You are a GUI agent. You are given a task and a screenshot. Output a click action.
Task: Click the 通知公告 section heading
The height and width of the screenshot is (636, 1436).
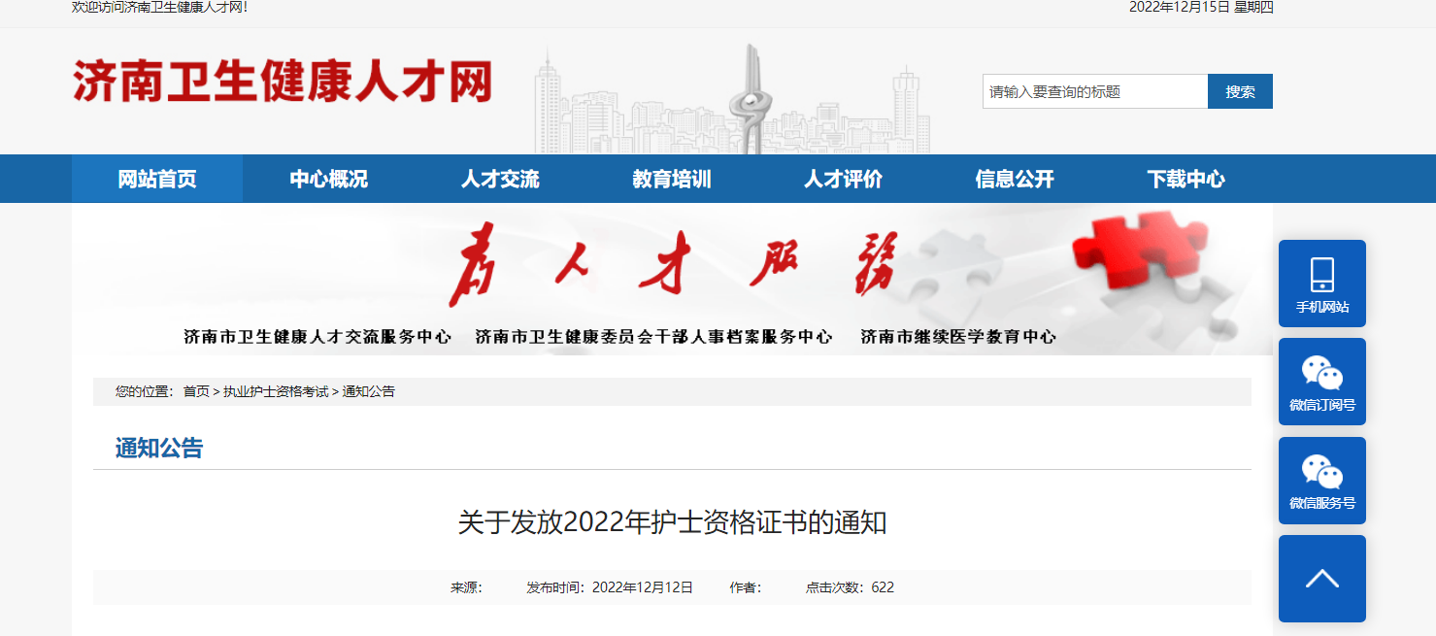coord(159,448)
